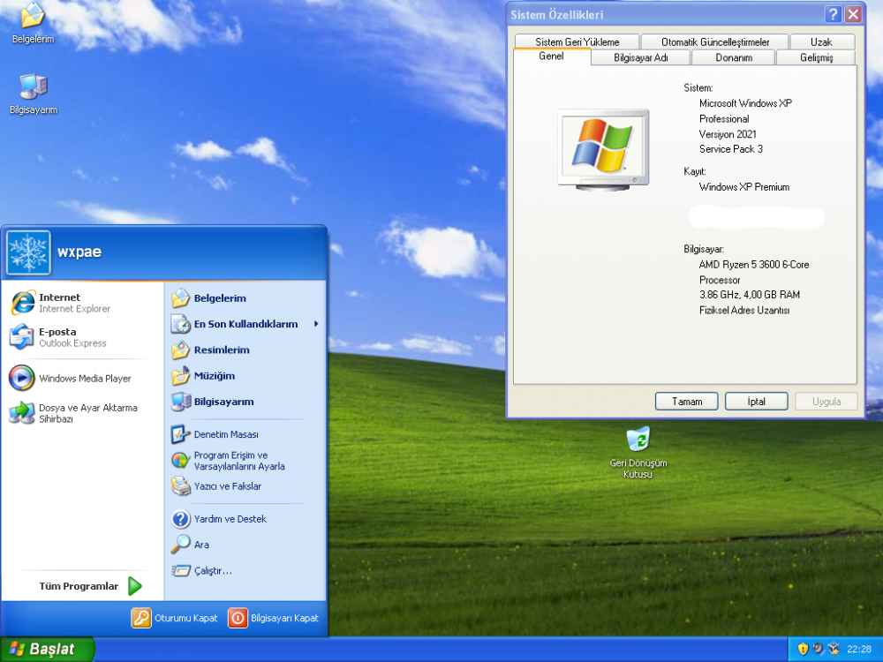Viewport: 883px width, 662px height.
Task: Click the Versiyon 2021 text
Action: [728, 134]
